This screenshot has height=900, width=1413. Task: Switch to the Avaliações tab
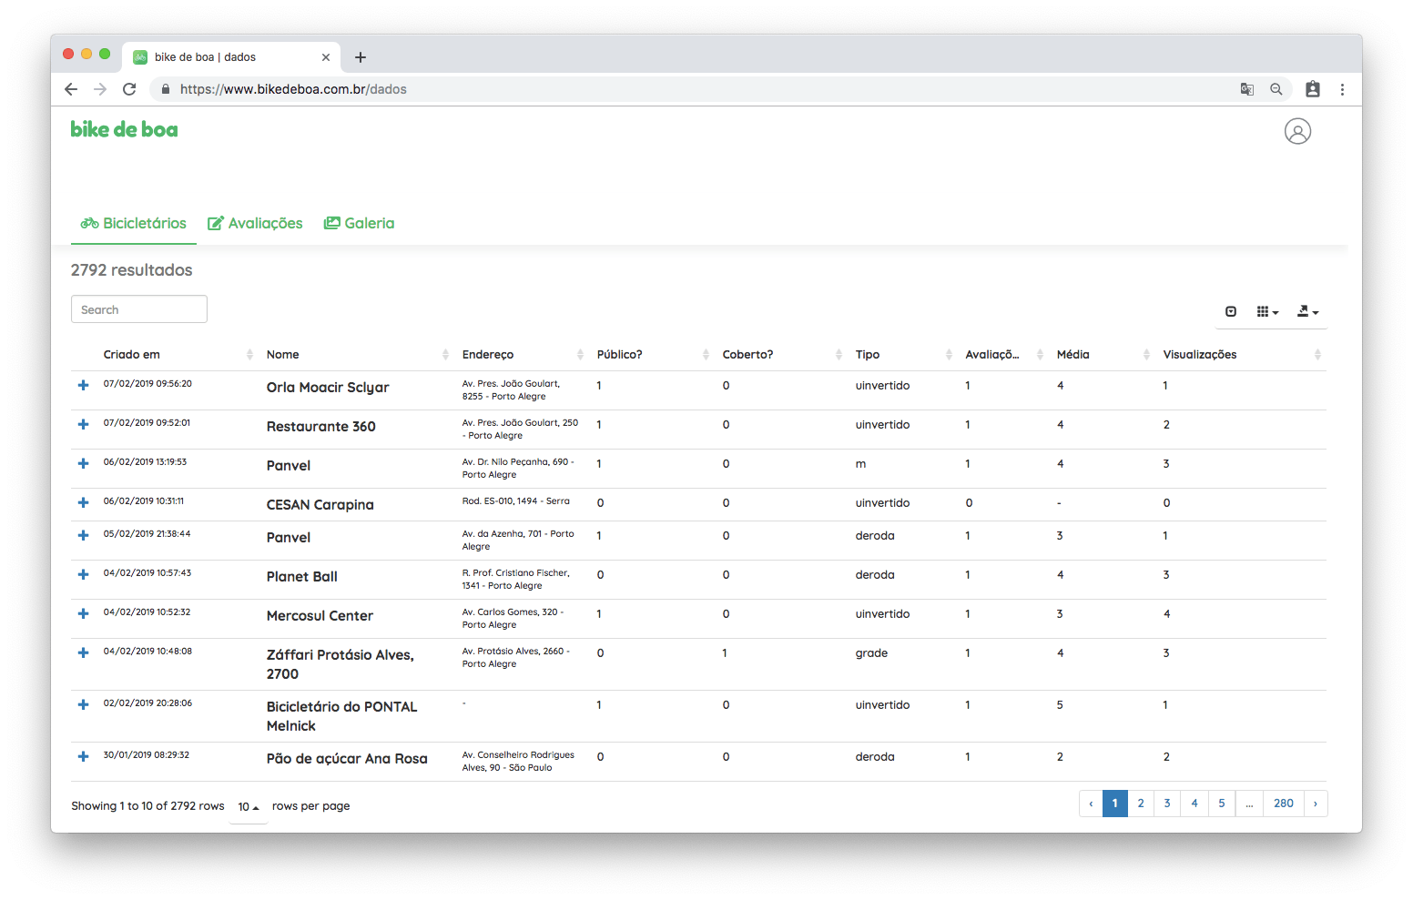click(x=255, y=224)
